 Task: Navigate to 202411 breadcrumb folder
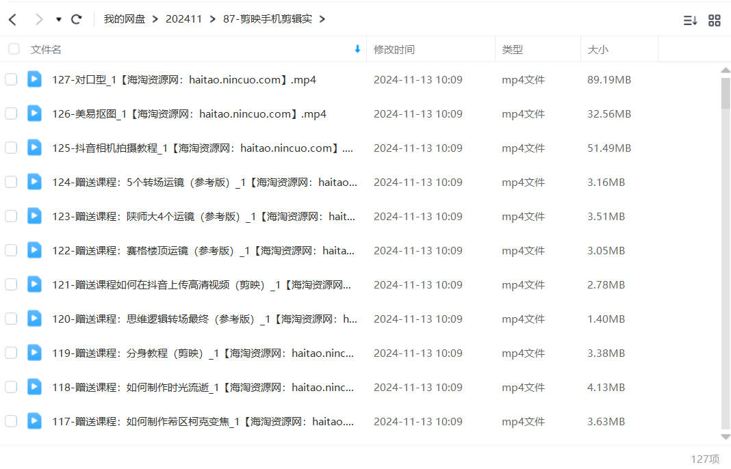click(x=183, y=19)
